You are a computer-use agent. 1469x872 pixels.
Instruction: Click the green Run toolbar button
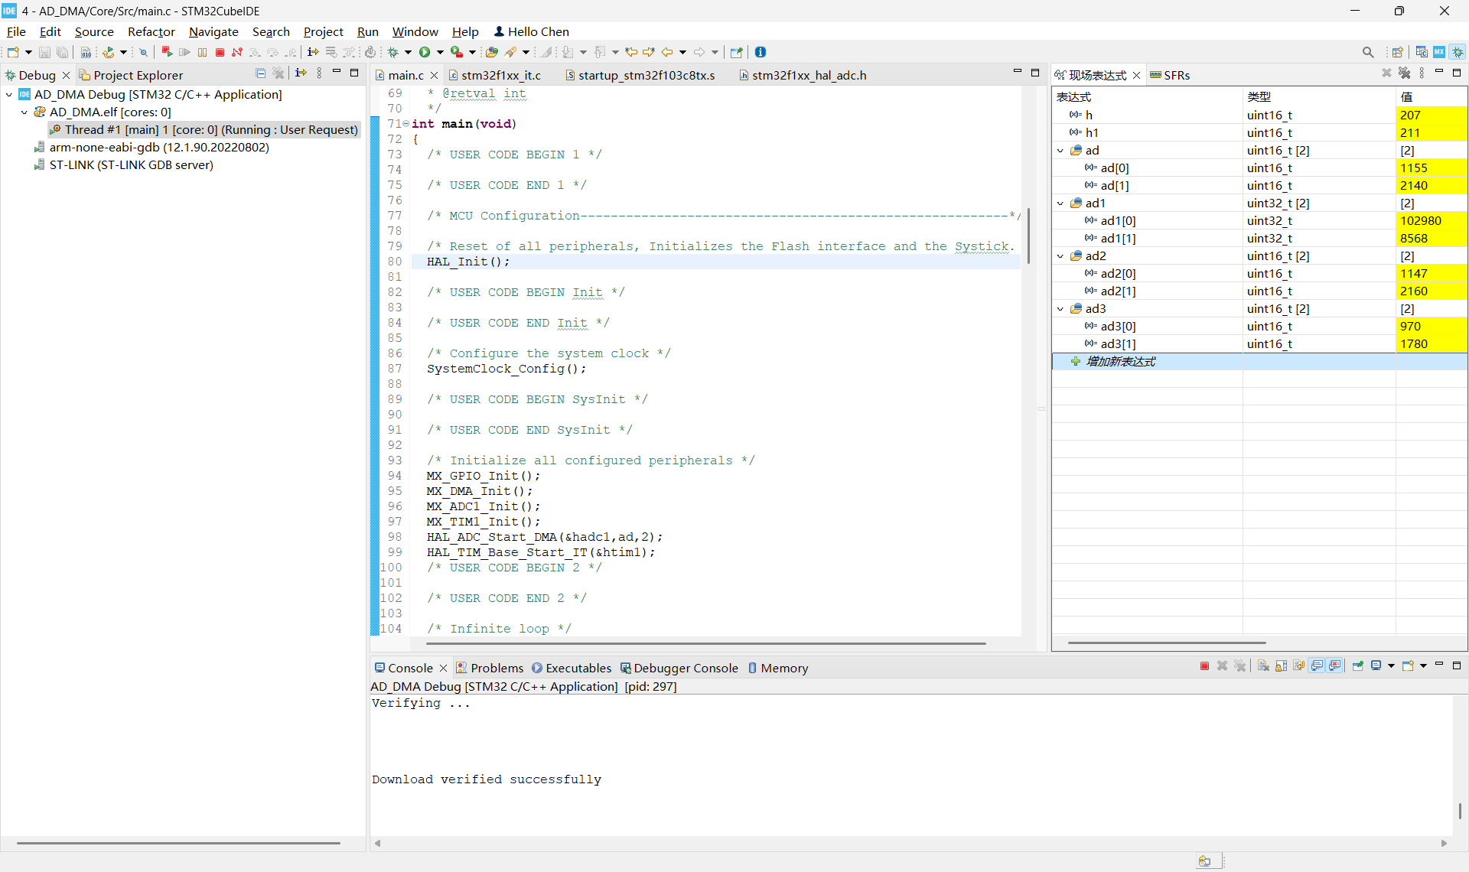[425, 52]
